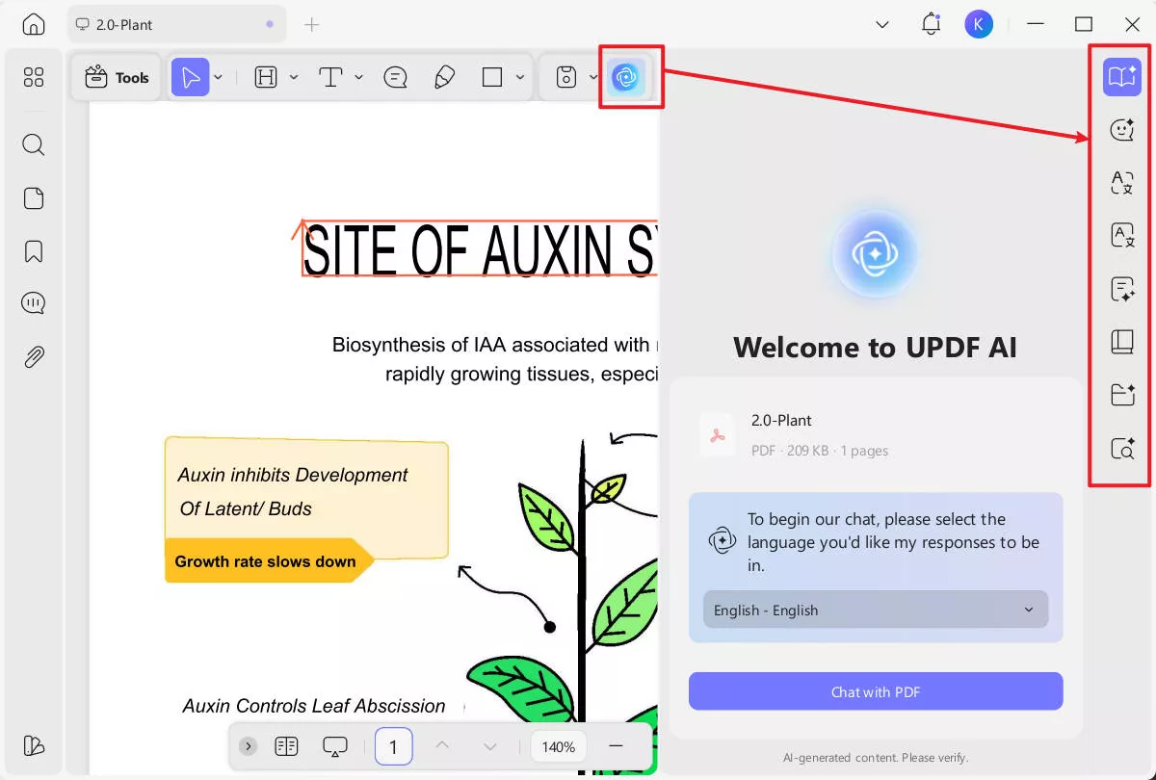Expand the text tool options chevron
1156x780 pixels.
pos(358,77)
